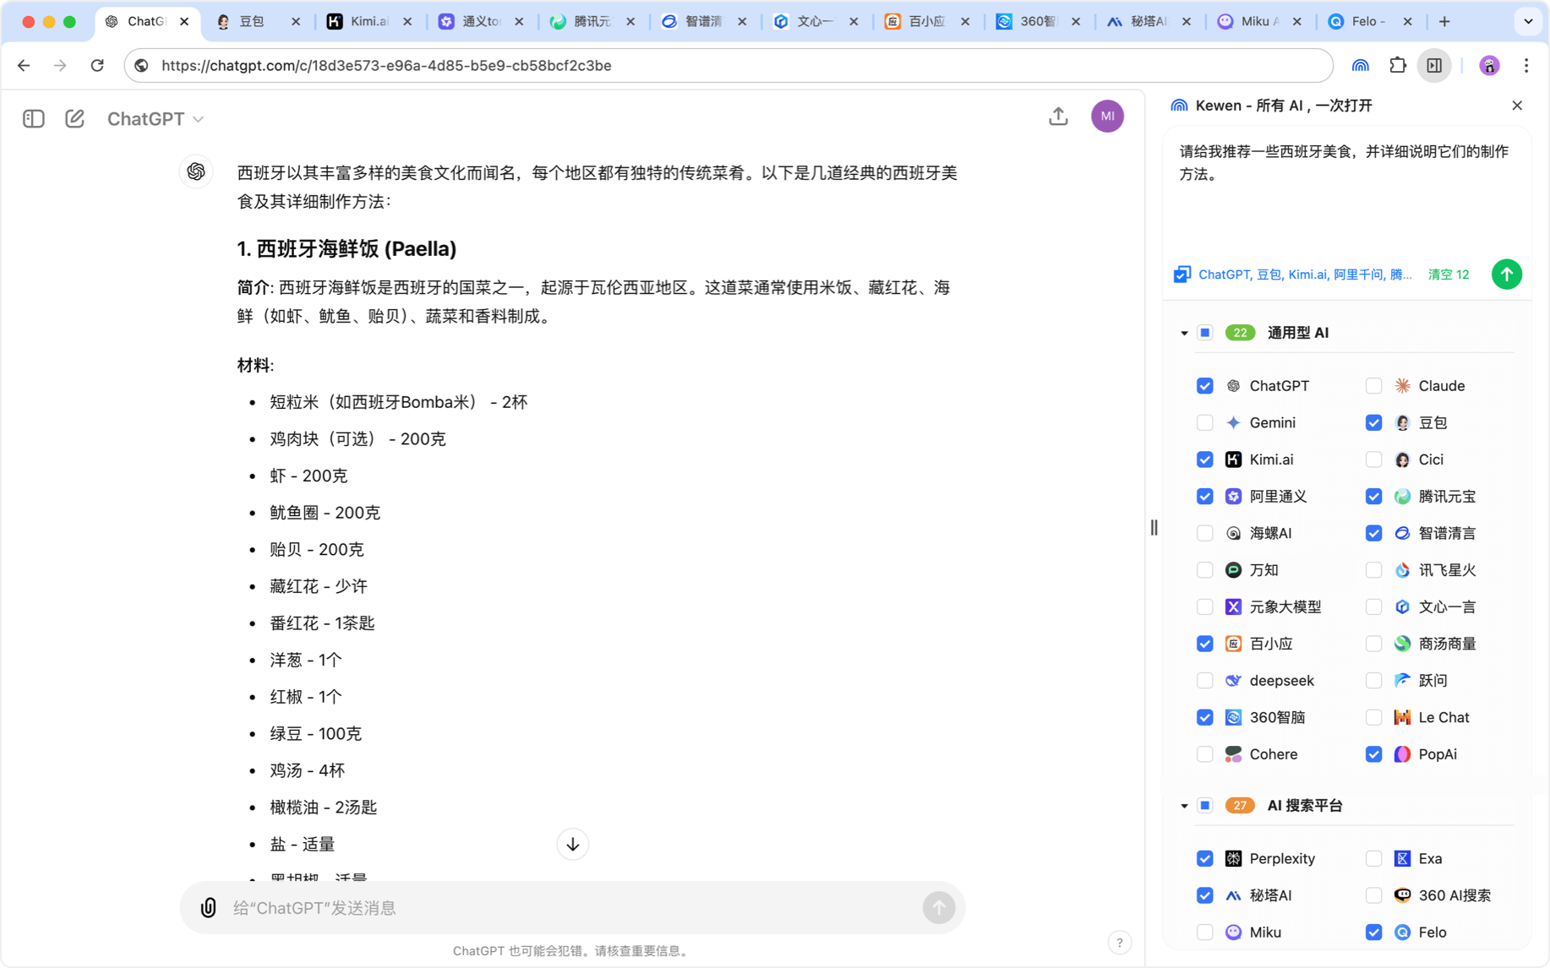The image size is (1550, 968).
Task: Collapse the AI 搜索平台 section
Action: (1183, 805)
